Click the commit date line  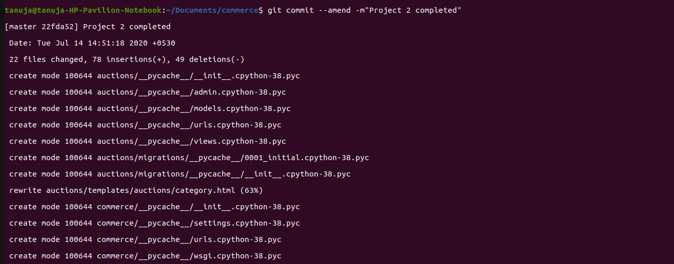92,43
